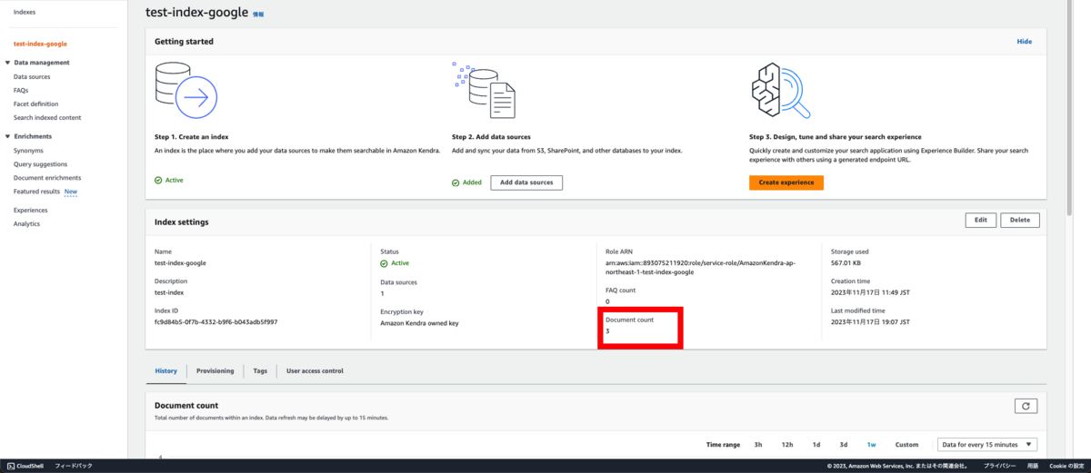Click the Active status icon in Index settings

coord(384,263)
